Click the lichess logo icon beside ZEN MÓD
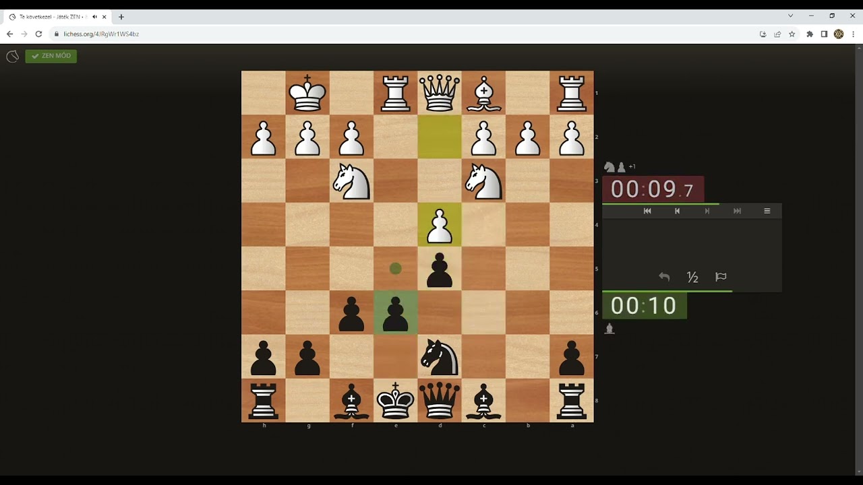The image size is (863, 485). [12, 57]
